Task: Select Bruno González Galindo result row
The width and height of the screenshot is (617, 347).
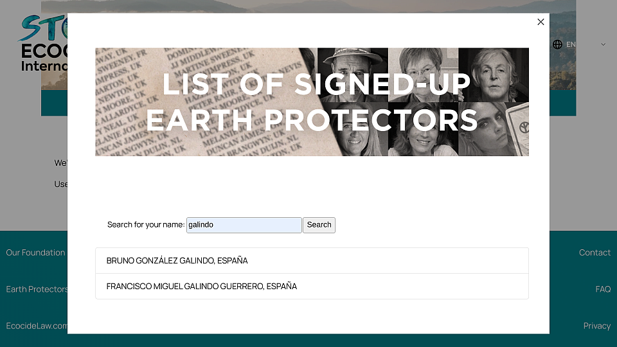Action: coord(312,260)
